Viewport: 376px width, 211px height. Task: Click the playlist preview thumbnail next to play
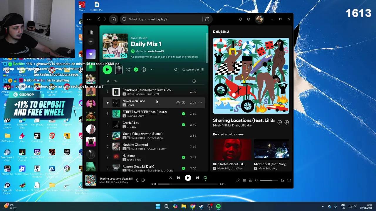click(119, 69)
